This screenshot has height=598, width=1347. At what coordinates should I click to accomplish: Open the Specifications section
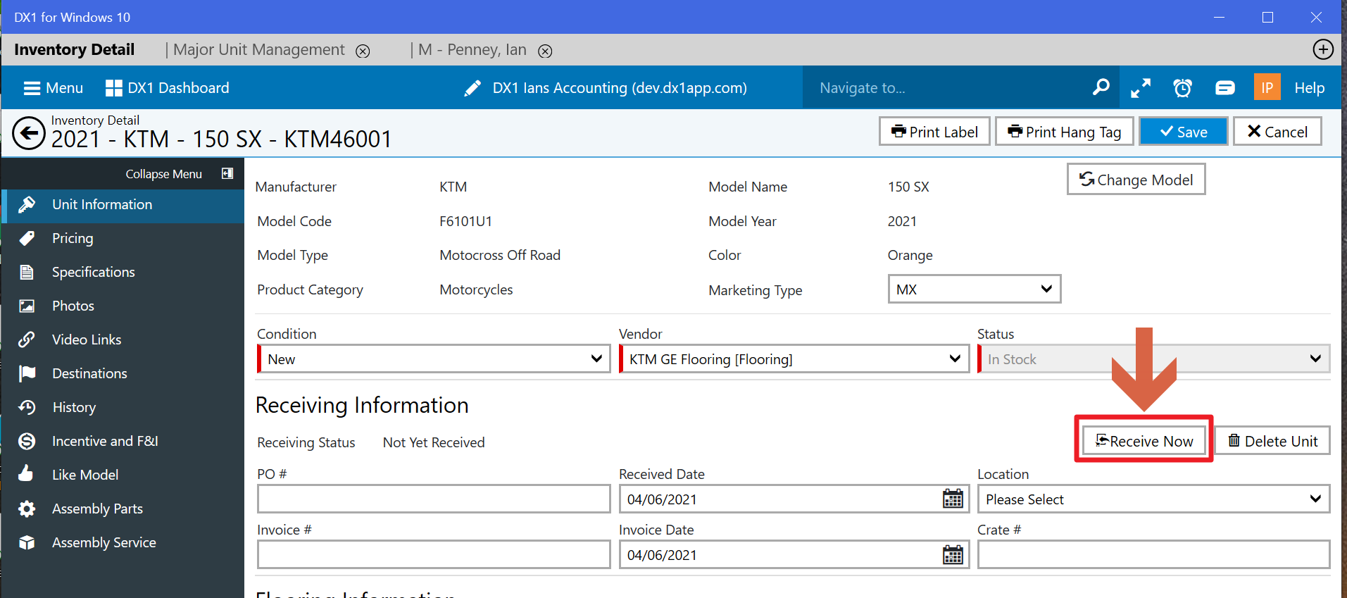[123, 272]
